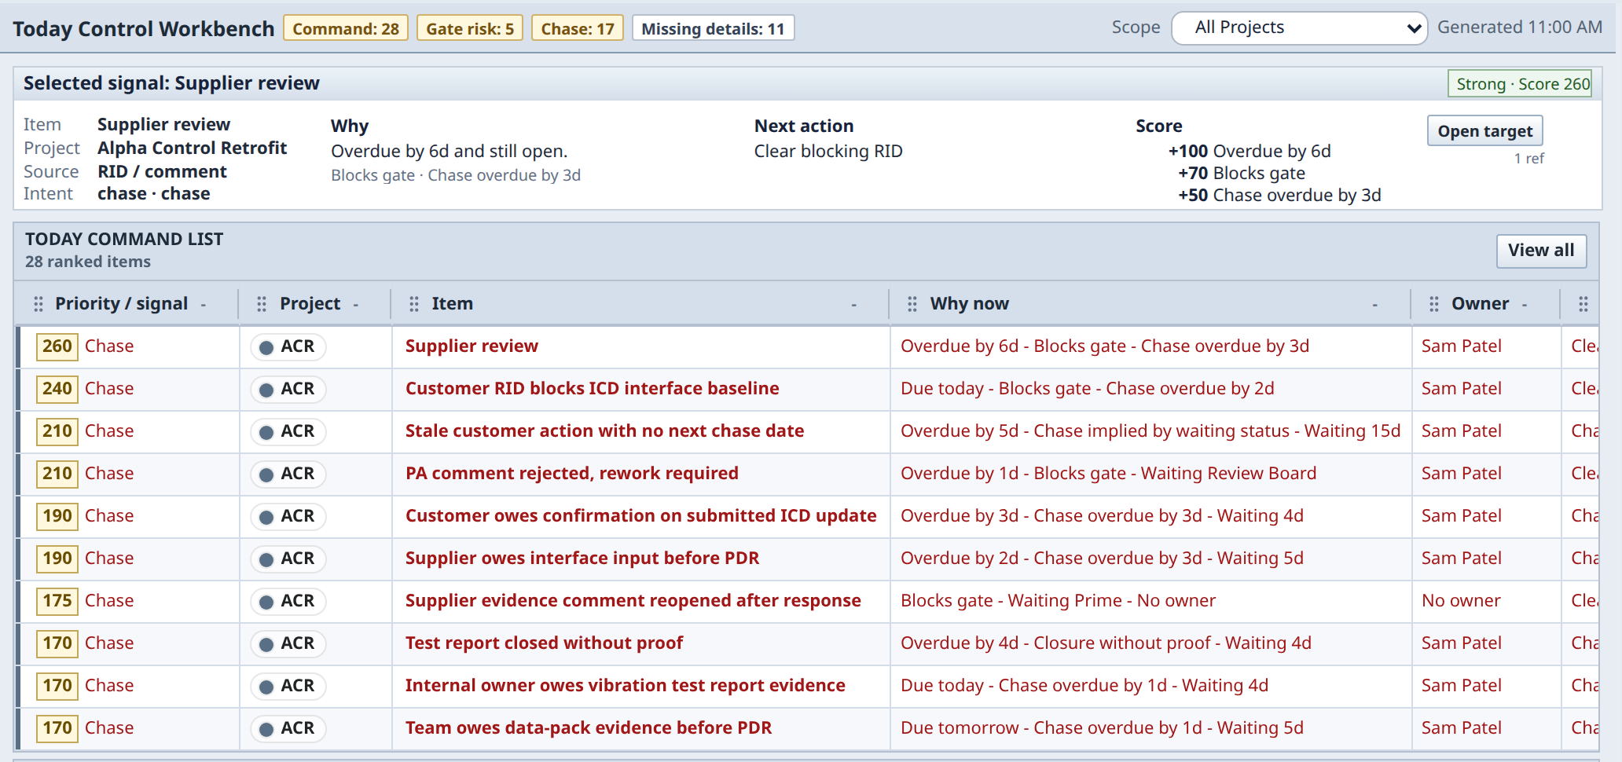This screenshot has height=762, width=1622.
Task: Click the Strong · Score 260 badge
Action: 1521,84
